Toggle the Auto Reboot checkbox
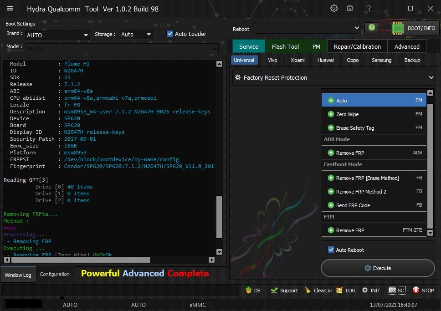Viewport: 441px width, 311px height. click(331, 250)
